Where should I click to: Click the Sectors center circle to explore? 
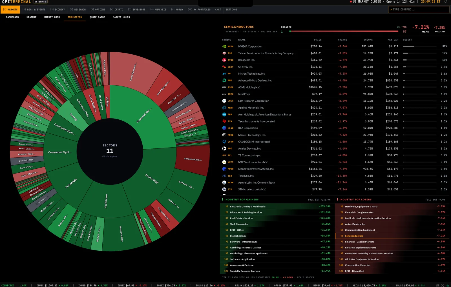[x=110, y=151]
